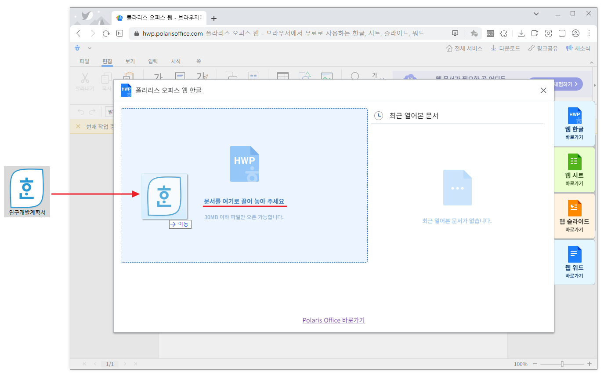The image size is (604, 377).
Task: Click the Insert Shapes icon in the ribbon
Action: 305,75
